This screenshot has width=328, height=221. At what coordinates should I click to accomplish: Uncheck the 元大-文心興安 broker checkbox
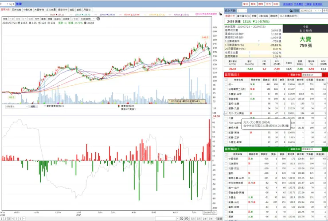click(x=226, y=113)
